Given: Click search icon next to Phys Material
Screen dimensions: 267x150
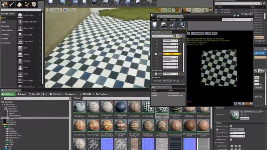Looking at the screenshot, I should pos(178,81).
